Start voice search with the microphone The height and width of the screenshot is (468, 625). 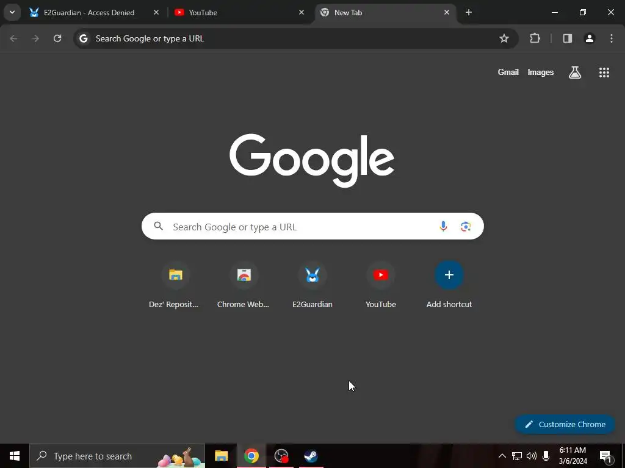443,226
